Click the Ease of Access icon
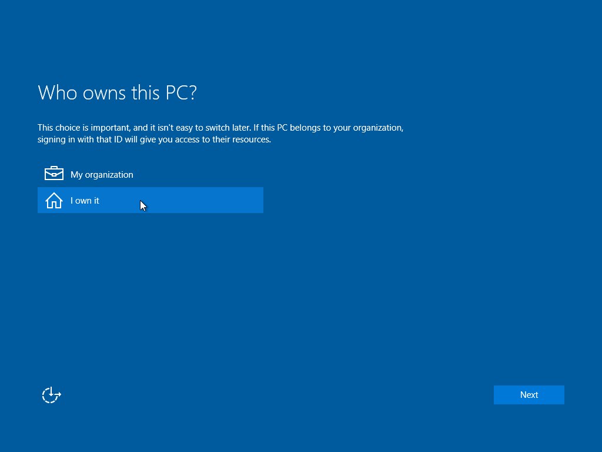This screenshot has height=452, width=602. (x=52, y=395)
